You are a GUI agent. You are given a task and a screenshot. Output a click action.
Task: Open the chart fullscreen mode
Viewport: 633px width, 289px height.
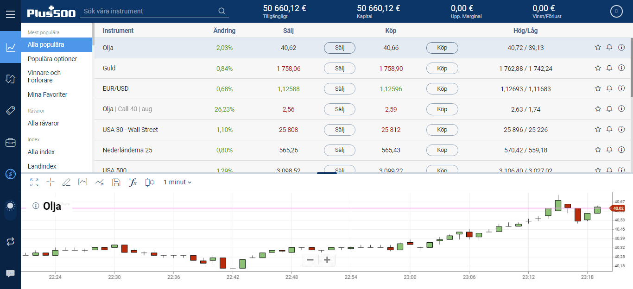pos(34,182)
